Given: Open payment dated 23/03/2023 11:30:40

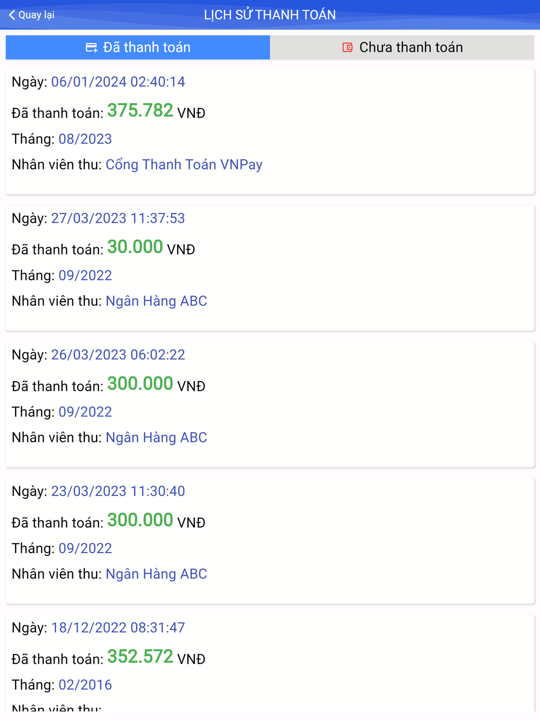Looking at the screenshot, I should (x=118, y=492).
